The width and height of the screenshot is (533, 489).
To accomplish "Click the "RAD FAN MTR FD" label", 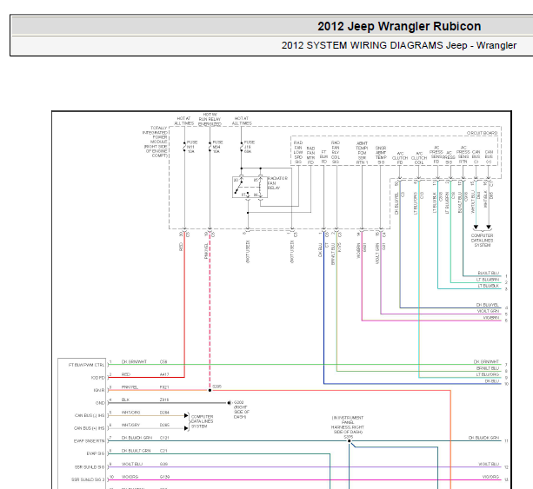I will pos(310,155).
